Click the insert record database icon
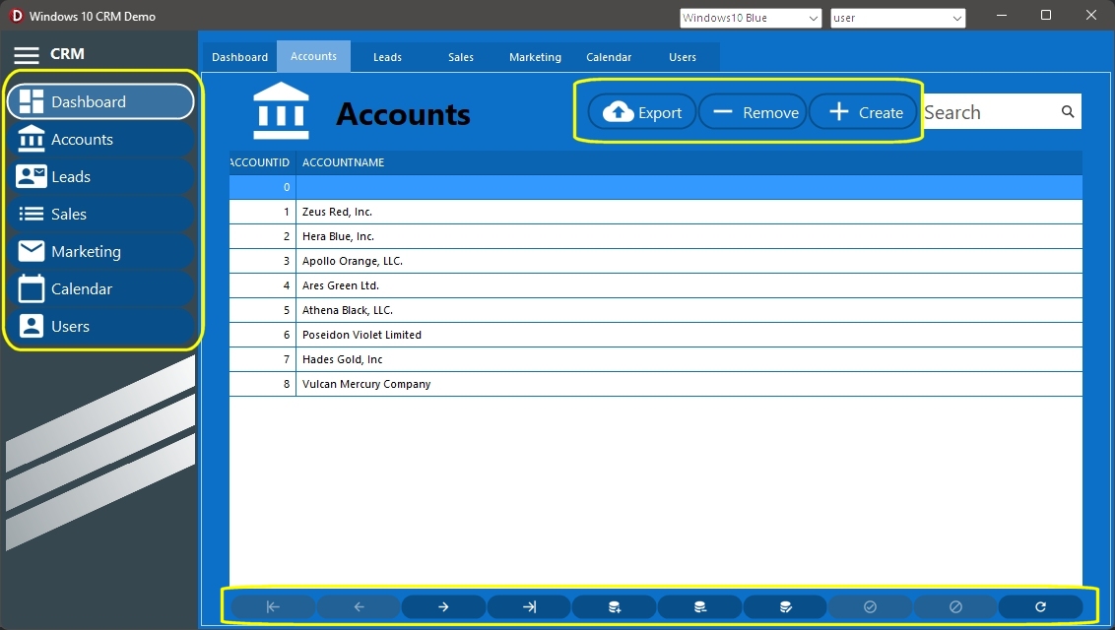Image resolution: width=1115 pixels, height=630 pixels. point(614,607)
